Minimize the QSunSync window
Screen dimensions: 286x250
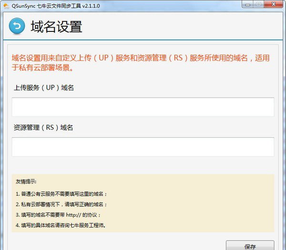coord(247,4)
